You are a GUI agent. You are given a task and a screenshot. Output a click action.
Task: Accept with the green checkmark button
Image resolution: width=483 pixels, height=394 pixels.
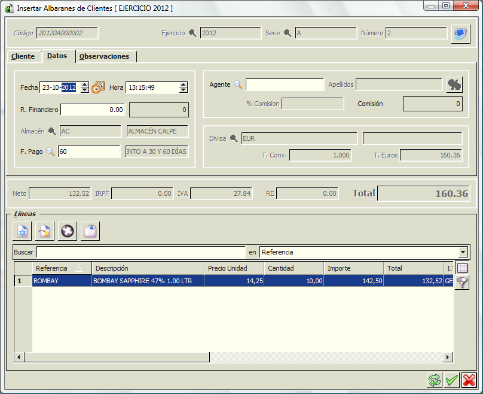tap(451, 380)
